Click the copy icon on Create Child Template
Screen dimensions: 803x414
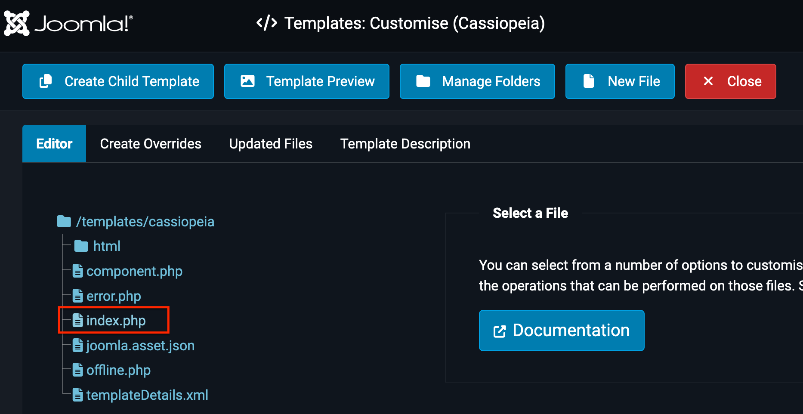(x=46, y=81)
